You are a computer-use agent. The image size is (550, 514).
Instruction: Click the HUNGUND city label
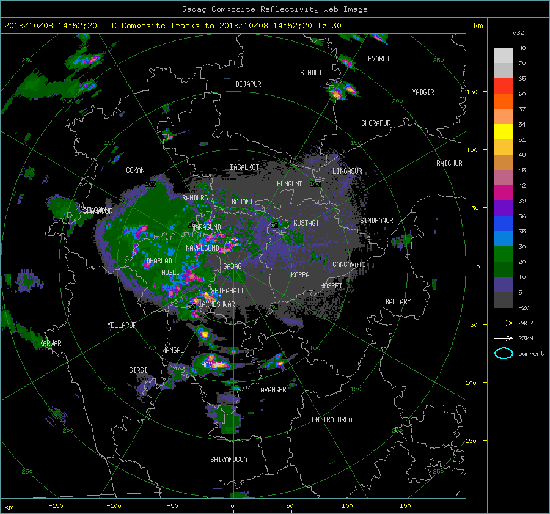click(x=290, y=184)
